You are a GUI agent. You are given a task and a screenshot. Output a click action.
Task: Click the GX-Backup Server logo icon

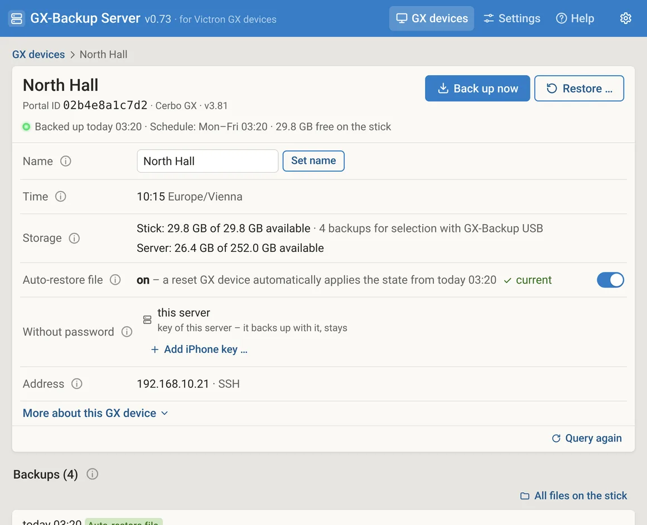[x=17, y=18]
